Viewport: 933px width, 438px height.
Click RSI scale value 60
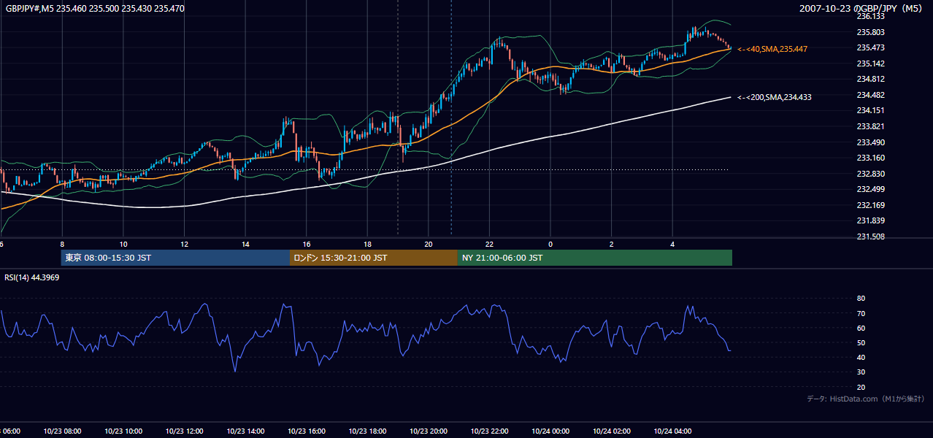click(861, 328)
